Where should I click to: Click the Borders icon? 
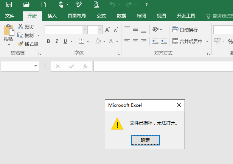coord(81,41)
